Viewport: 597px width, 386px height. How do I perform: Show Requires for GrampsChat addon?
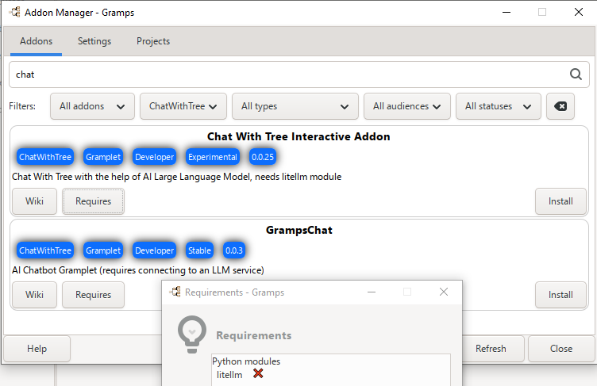[94, 295]
